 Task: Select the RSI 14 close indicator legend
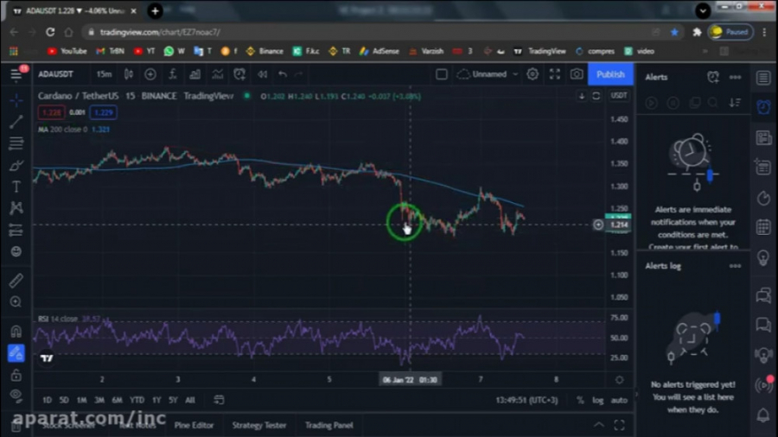[58, 319]
